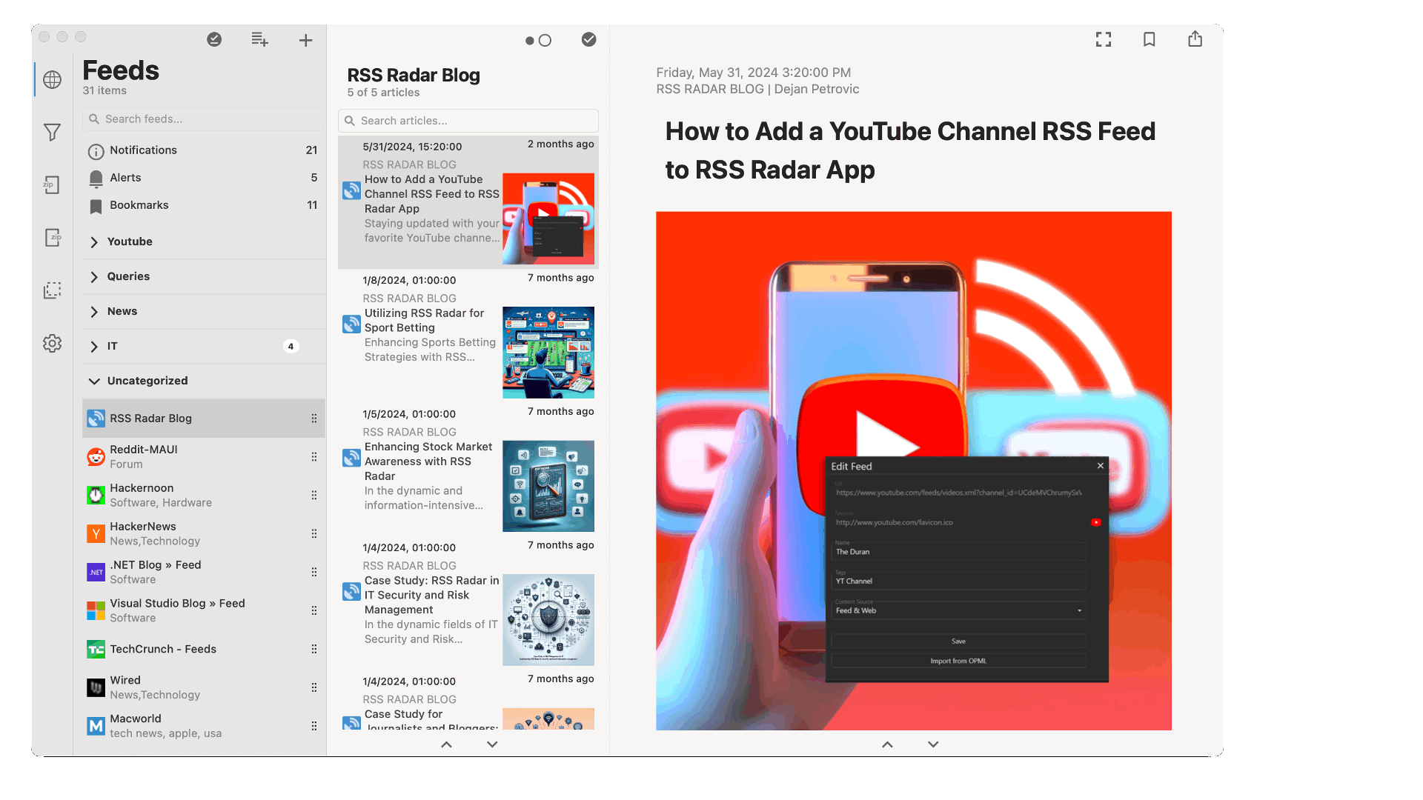Image resolution: width=1423 pixels, height=800 pixels.
Task: Add a new feed with plus icon
Action: [305, 40]
